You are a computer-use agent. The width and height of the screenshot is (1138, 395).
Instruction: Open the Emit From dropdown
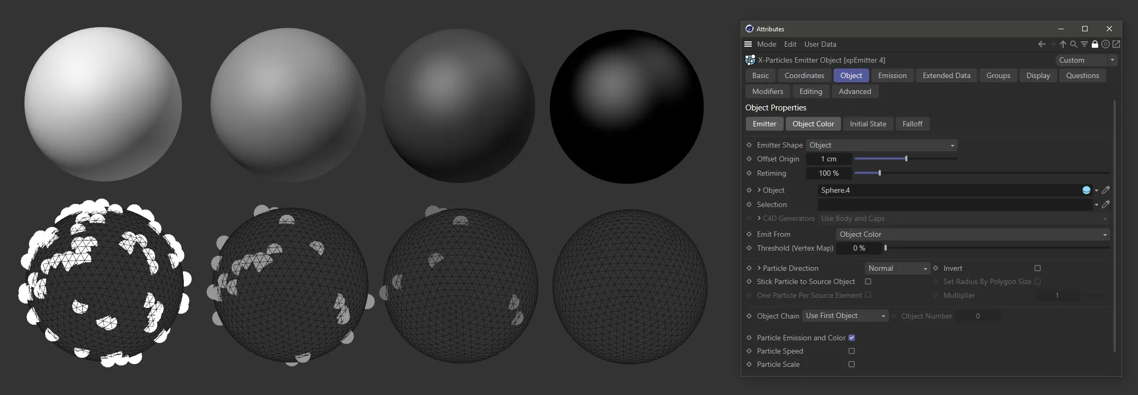(x=973, y=234)
